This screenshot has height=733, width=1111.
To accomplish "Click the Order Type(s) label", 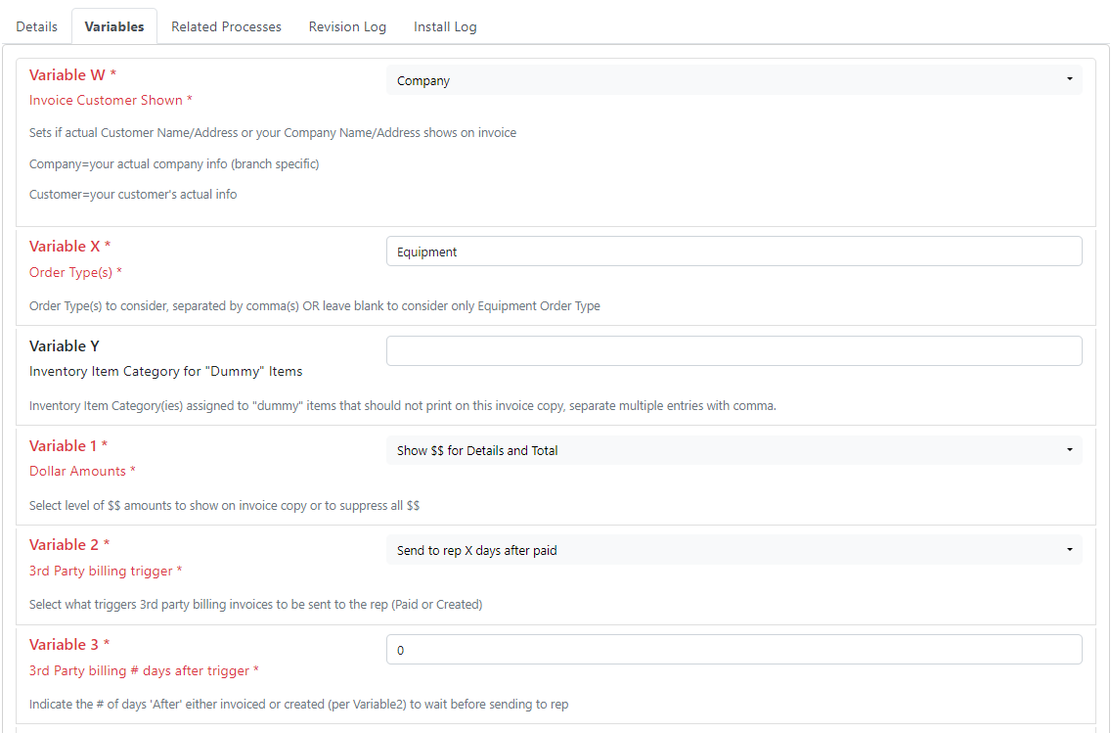I will [75, 272].
